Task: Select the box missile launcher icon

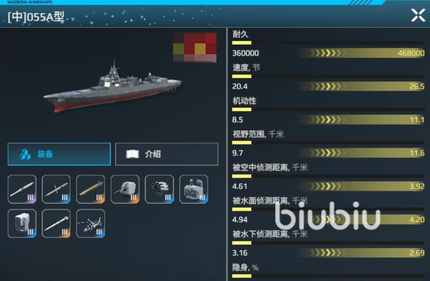Action: (22, 223)
